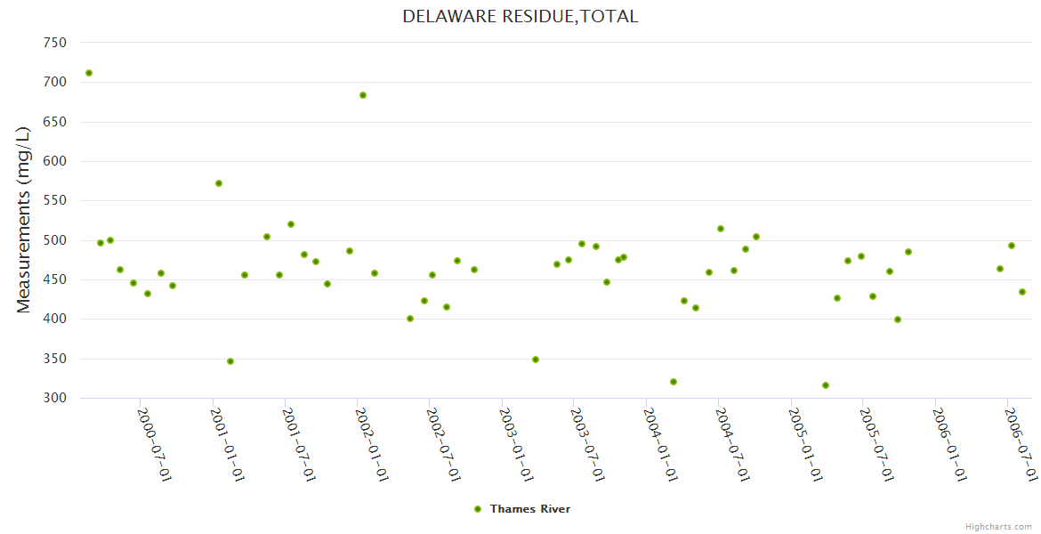Image resolution: width=1041 pixels, height=534 pixels.
Task: Select the 514 mg/L point at 2004-07-01
Action: [x=721, y=229]
